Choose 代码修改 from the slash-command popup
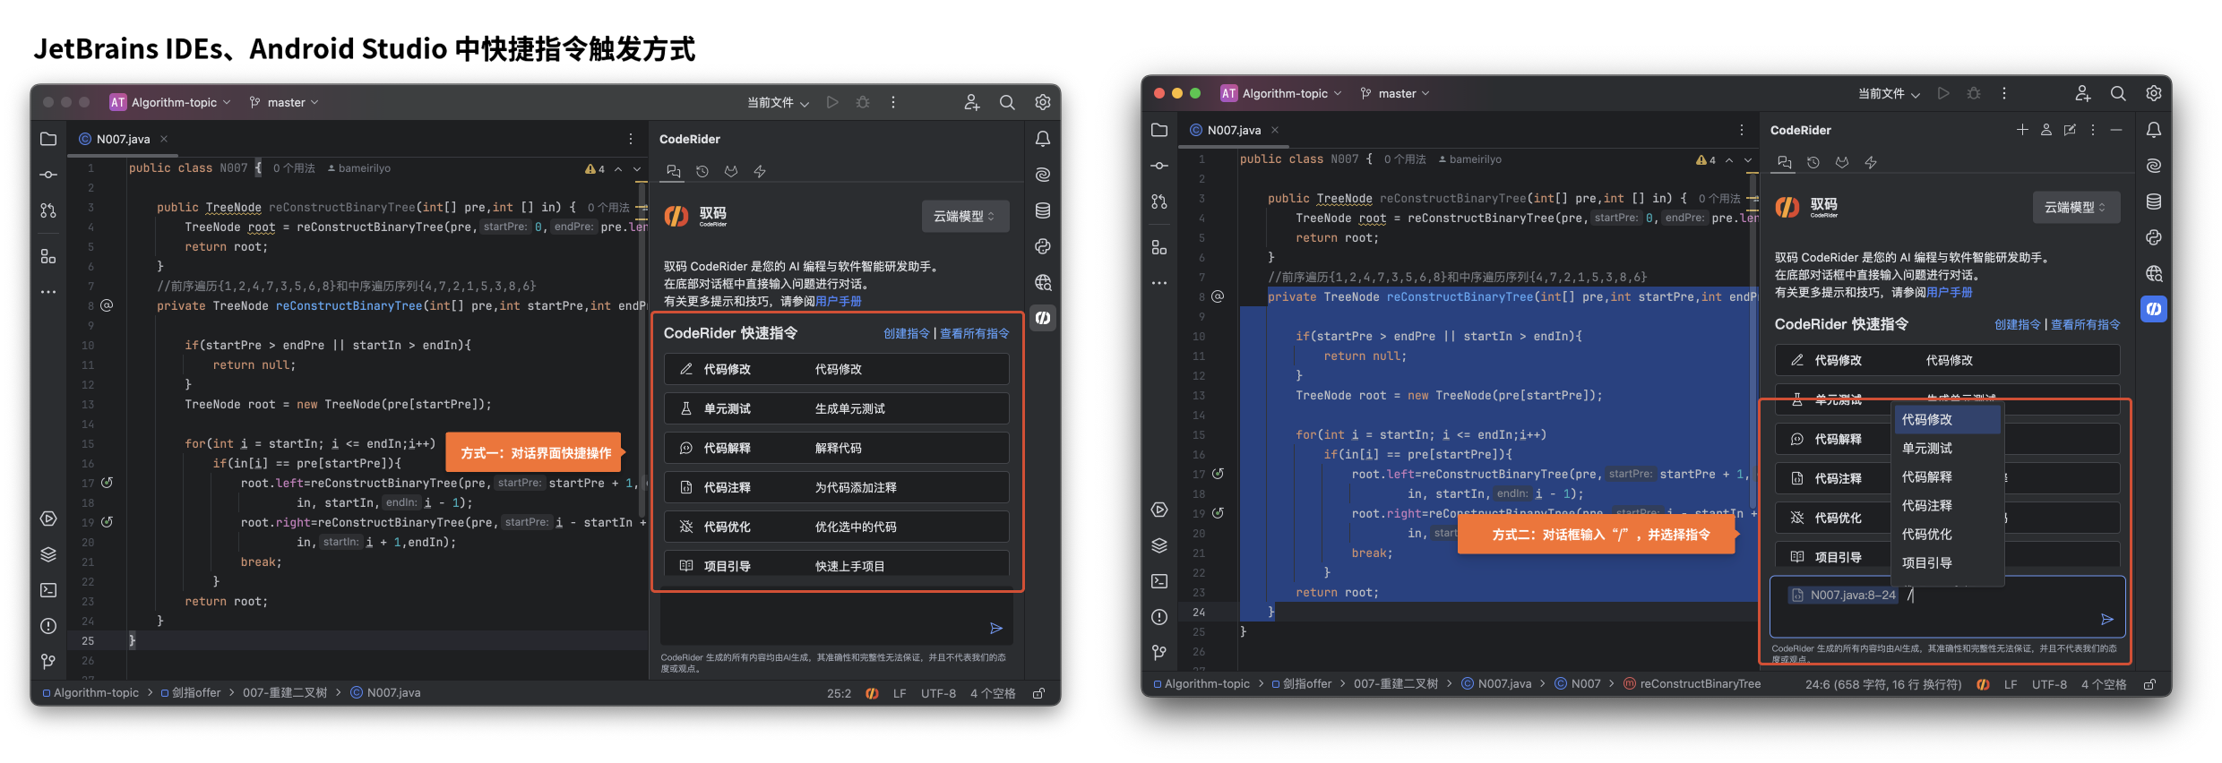 1947,419
